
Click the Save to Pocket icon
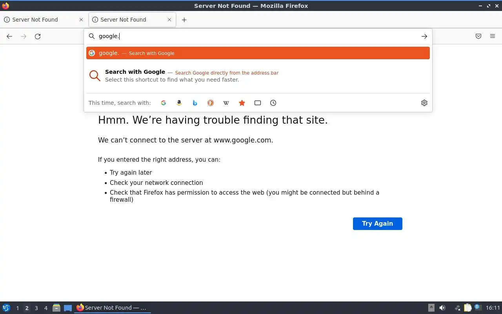[x=478, y=36]
